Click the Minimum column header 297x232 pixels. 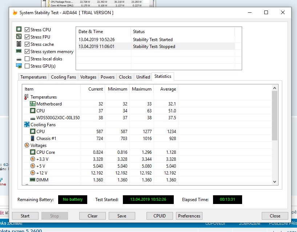(117, 89)
